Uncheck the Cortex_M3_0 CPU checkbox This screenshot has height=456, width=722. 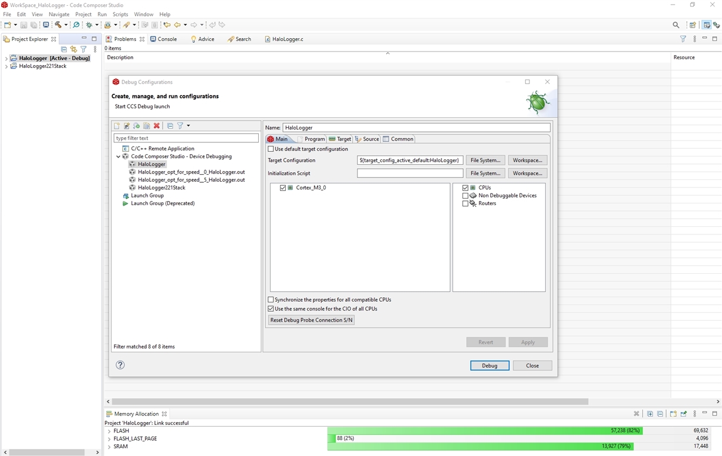tap(283, 188)
